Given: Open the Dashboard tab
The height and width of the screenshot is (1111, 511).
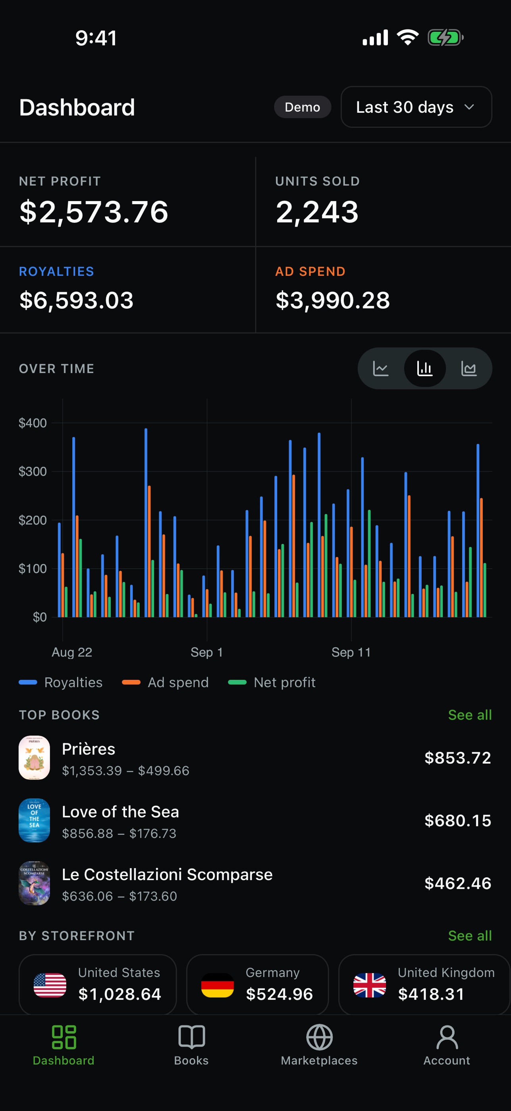Looking at the screenshot, I should tap(64, 1045).
